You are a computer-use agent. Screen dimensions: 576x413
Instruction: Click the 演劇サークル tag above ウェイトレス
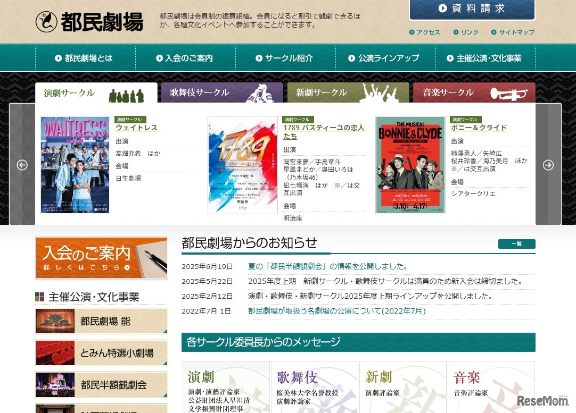tap(130, 120)
